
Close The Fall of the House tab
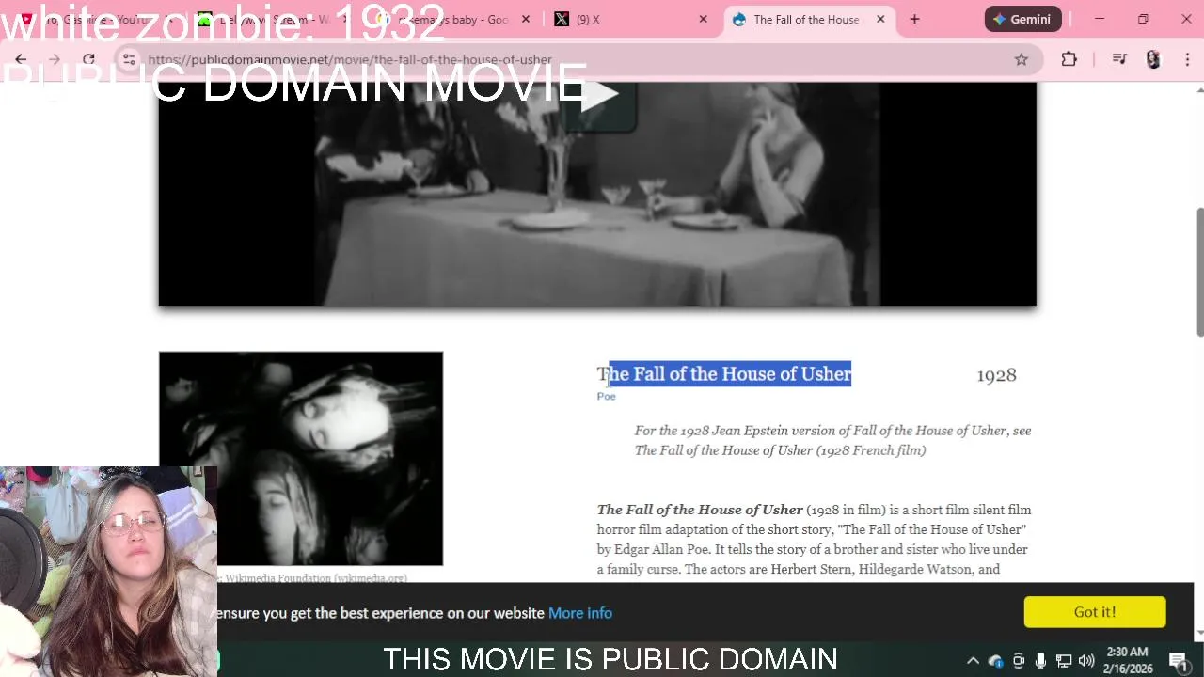[880, 19]
